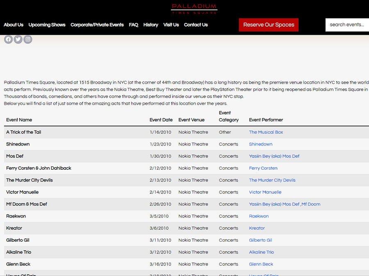The height and width of the screenshot is (276, 369).
Task: Open the Instagram social icon
Action: [28, 39]
